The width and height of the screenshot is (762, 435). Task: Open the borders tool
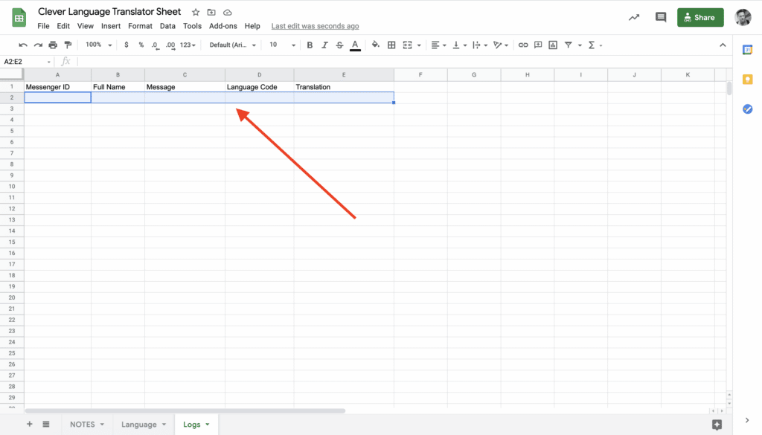(391, 45)
